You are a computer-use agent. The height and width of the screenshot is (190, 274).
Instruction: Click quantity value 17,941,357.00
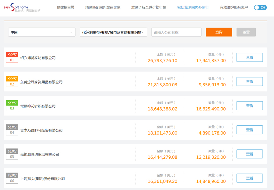(211, 61)
